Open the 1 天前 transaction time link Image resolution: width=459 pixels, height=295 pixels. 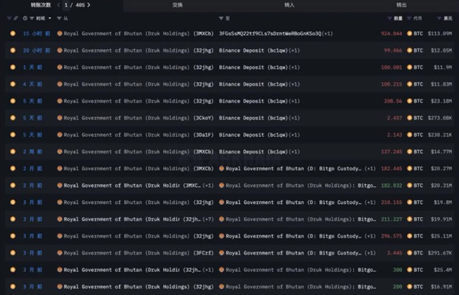[x=32, y=67]
